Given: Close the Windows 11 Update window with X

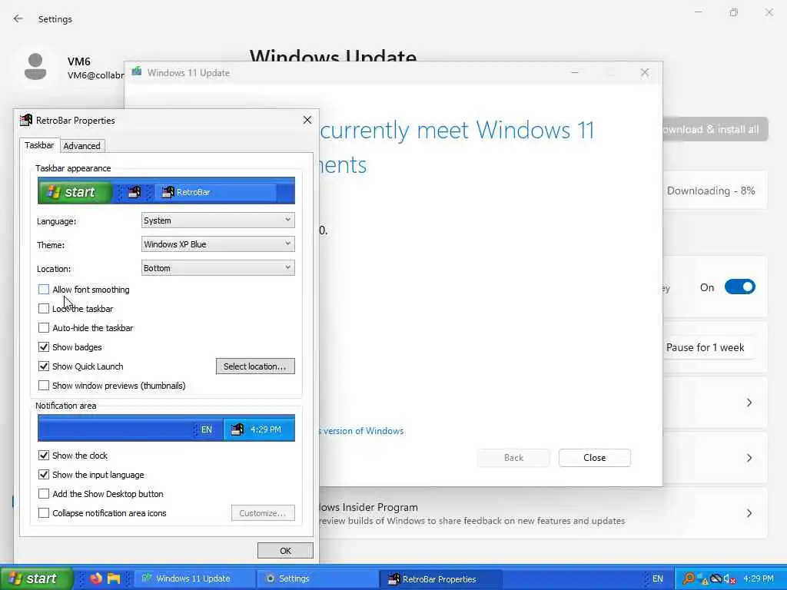Looking at the screenshot, I should point(645,73).
